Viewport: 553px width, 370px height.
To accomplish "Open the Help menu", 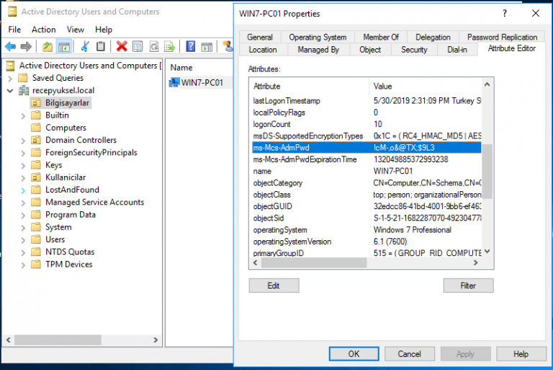I will click(104, 30).
